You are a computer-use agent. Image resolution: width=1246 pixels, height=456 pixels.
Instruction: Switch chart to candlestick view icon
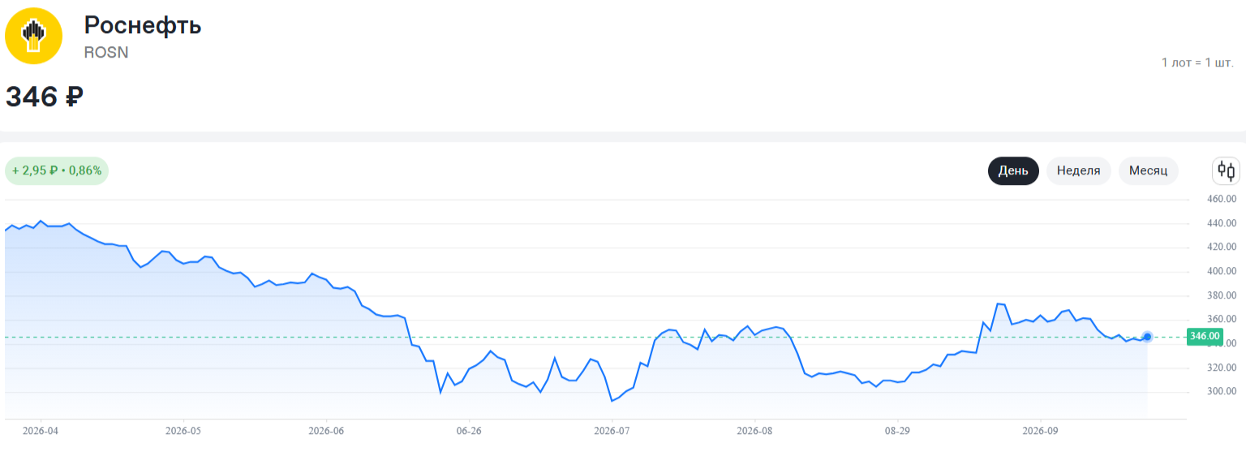(1226, 171)
